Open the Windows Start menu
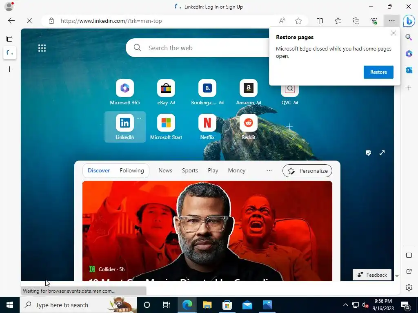Screen dimensions: 418x313 click(x=10, y=305)
